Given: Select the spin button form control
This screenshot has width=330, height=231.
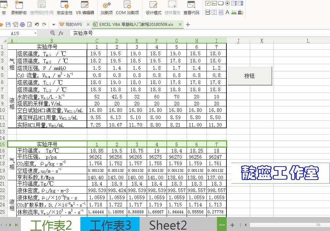Looking at the screenshot, I should 214,12.
